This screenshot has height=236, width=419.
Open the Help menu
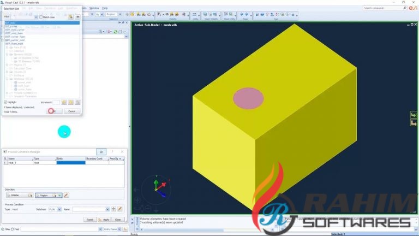click(x=105, y=8)
